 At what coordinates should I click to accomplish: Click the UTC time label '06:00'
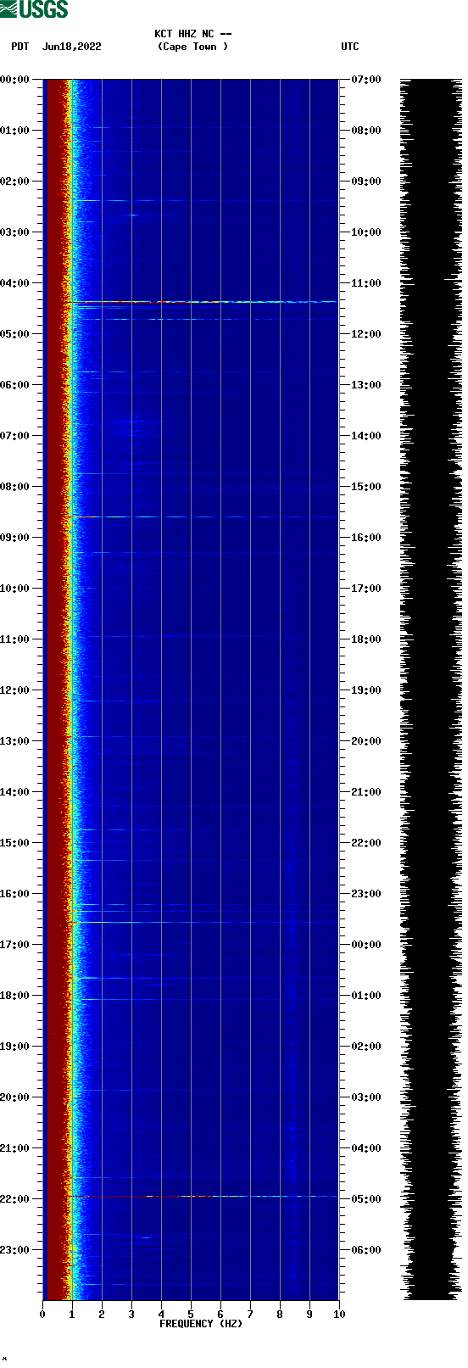[x=366, y=1250]
